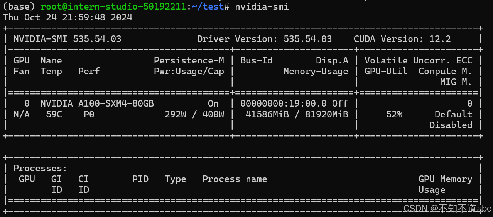Image resolution: width=493 pixels, height=217 pixels.
Task: Click the GPU Memory column header
Action: click(x=445, y=179)
